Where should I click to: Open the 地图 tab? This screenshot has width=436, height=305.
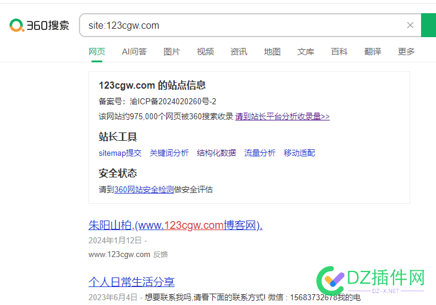pos(272,52)
